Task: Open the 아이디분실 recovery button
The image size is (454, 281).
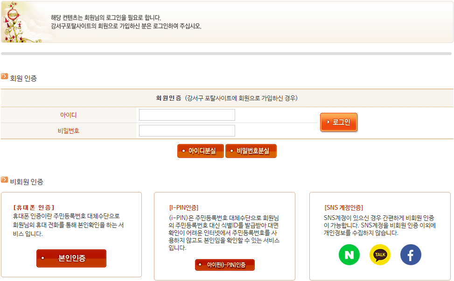Action: pyautogui.click(x=200, y=151)
